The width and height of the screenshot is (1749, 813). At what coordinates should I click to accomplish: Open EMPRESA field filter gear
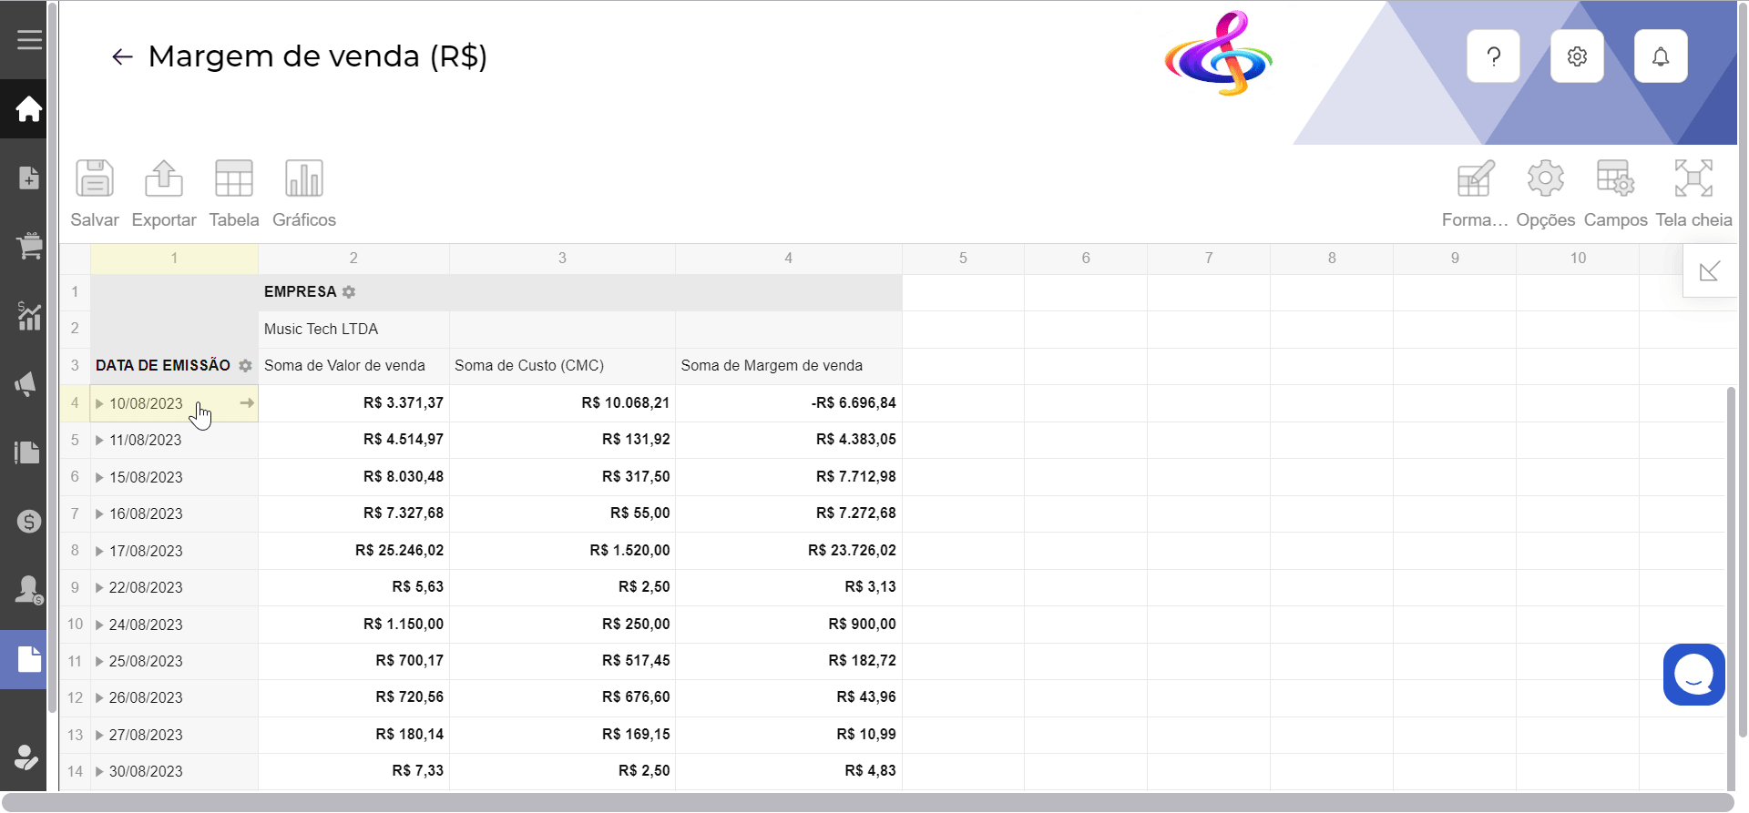[349, 292]
